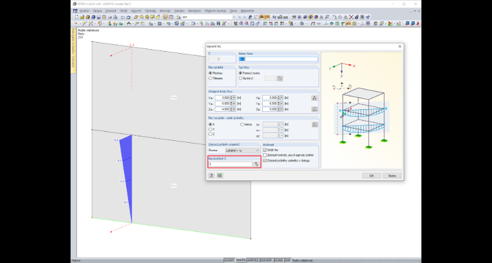Viewport: 492px width, 263px height.
Task: Click the RFEM application icon left of Soubor
Action: click(x=74, y=10)
